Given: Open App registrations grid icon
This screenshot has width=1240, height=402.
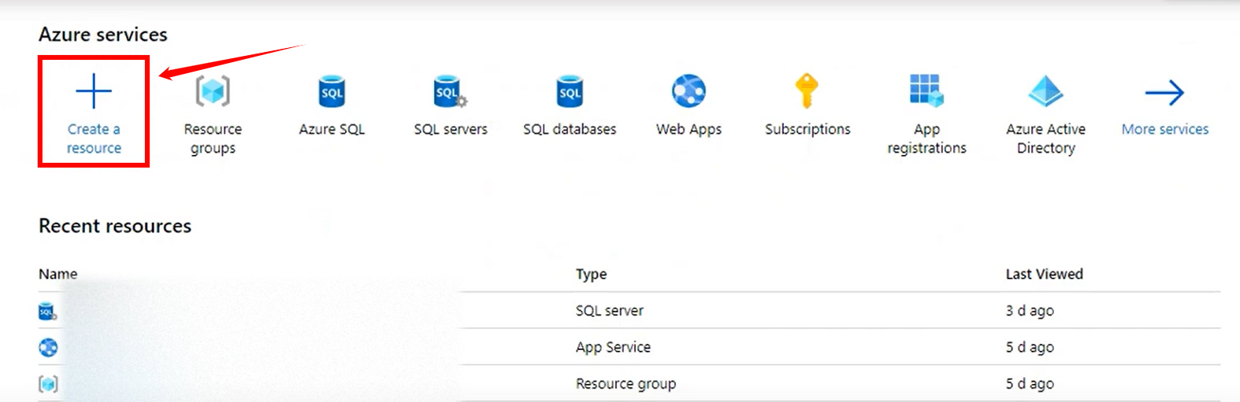Looking at the screenshot, I should (x=926, y=91).
